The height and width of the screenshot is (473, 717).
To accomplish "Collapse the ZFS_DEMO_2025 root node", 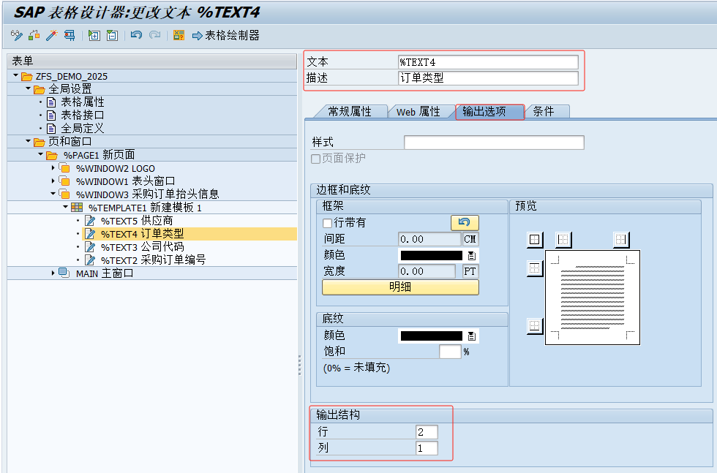I will point(16,75).
